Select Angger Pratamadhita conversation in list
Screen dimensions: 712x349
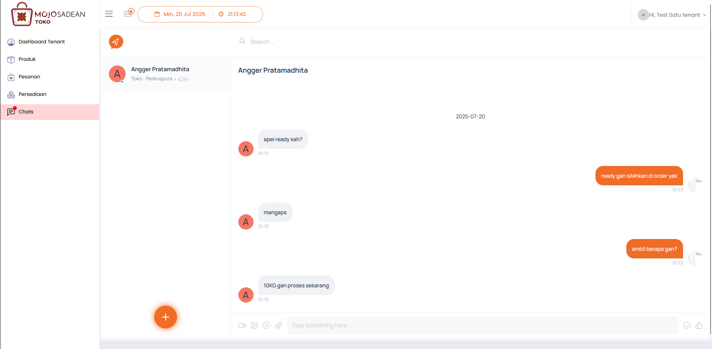tap(166, 74)
